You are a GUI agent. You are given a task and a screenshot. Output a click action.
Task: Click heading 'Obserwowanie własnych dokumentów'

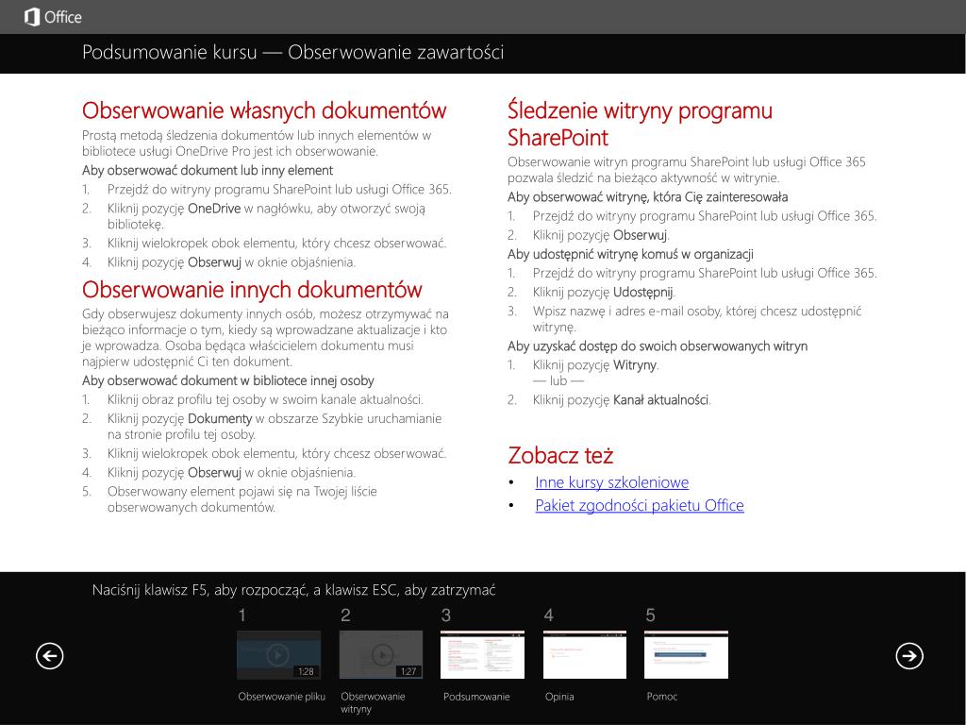264,111
